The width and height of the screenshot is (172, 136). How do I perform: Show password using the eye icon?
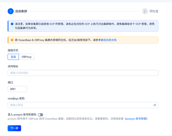pos(155,105)
